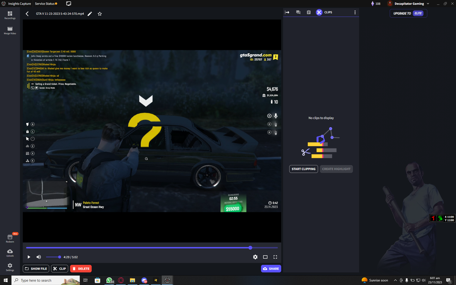Open Discord from taskbar

coord(144,280)
